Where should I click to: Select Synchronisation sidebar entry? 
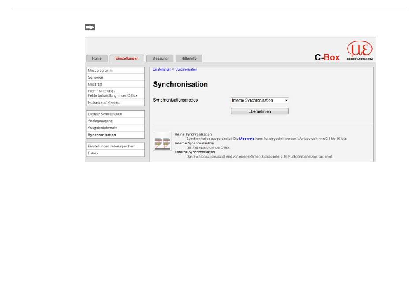coord(116,135)
